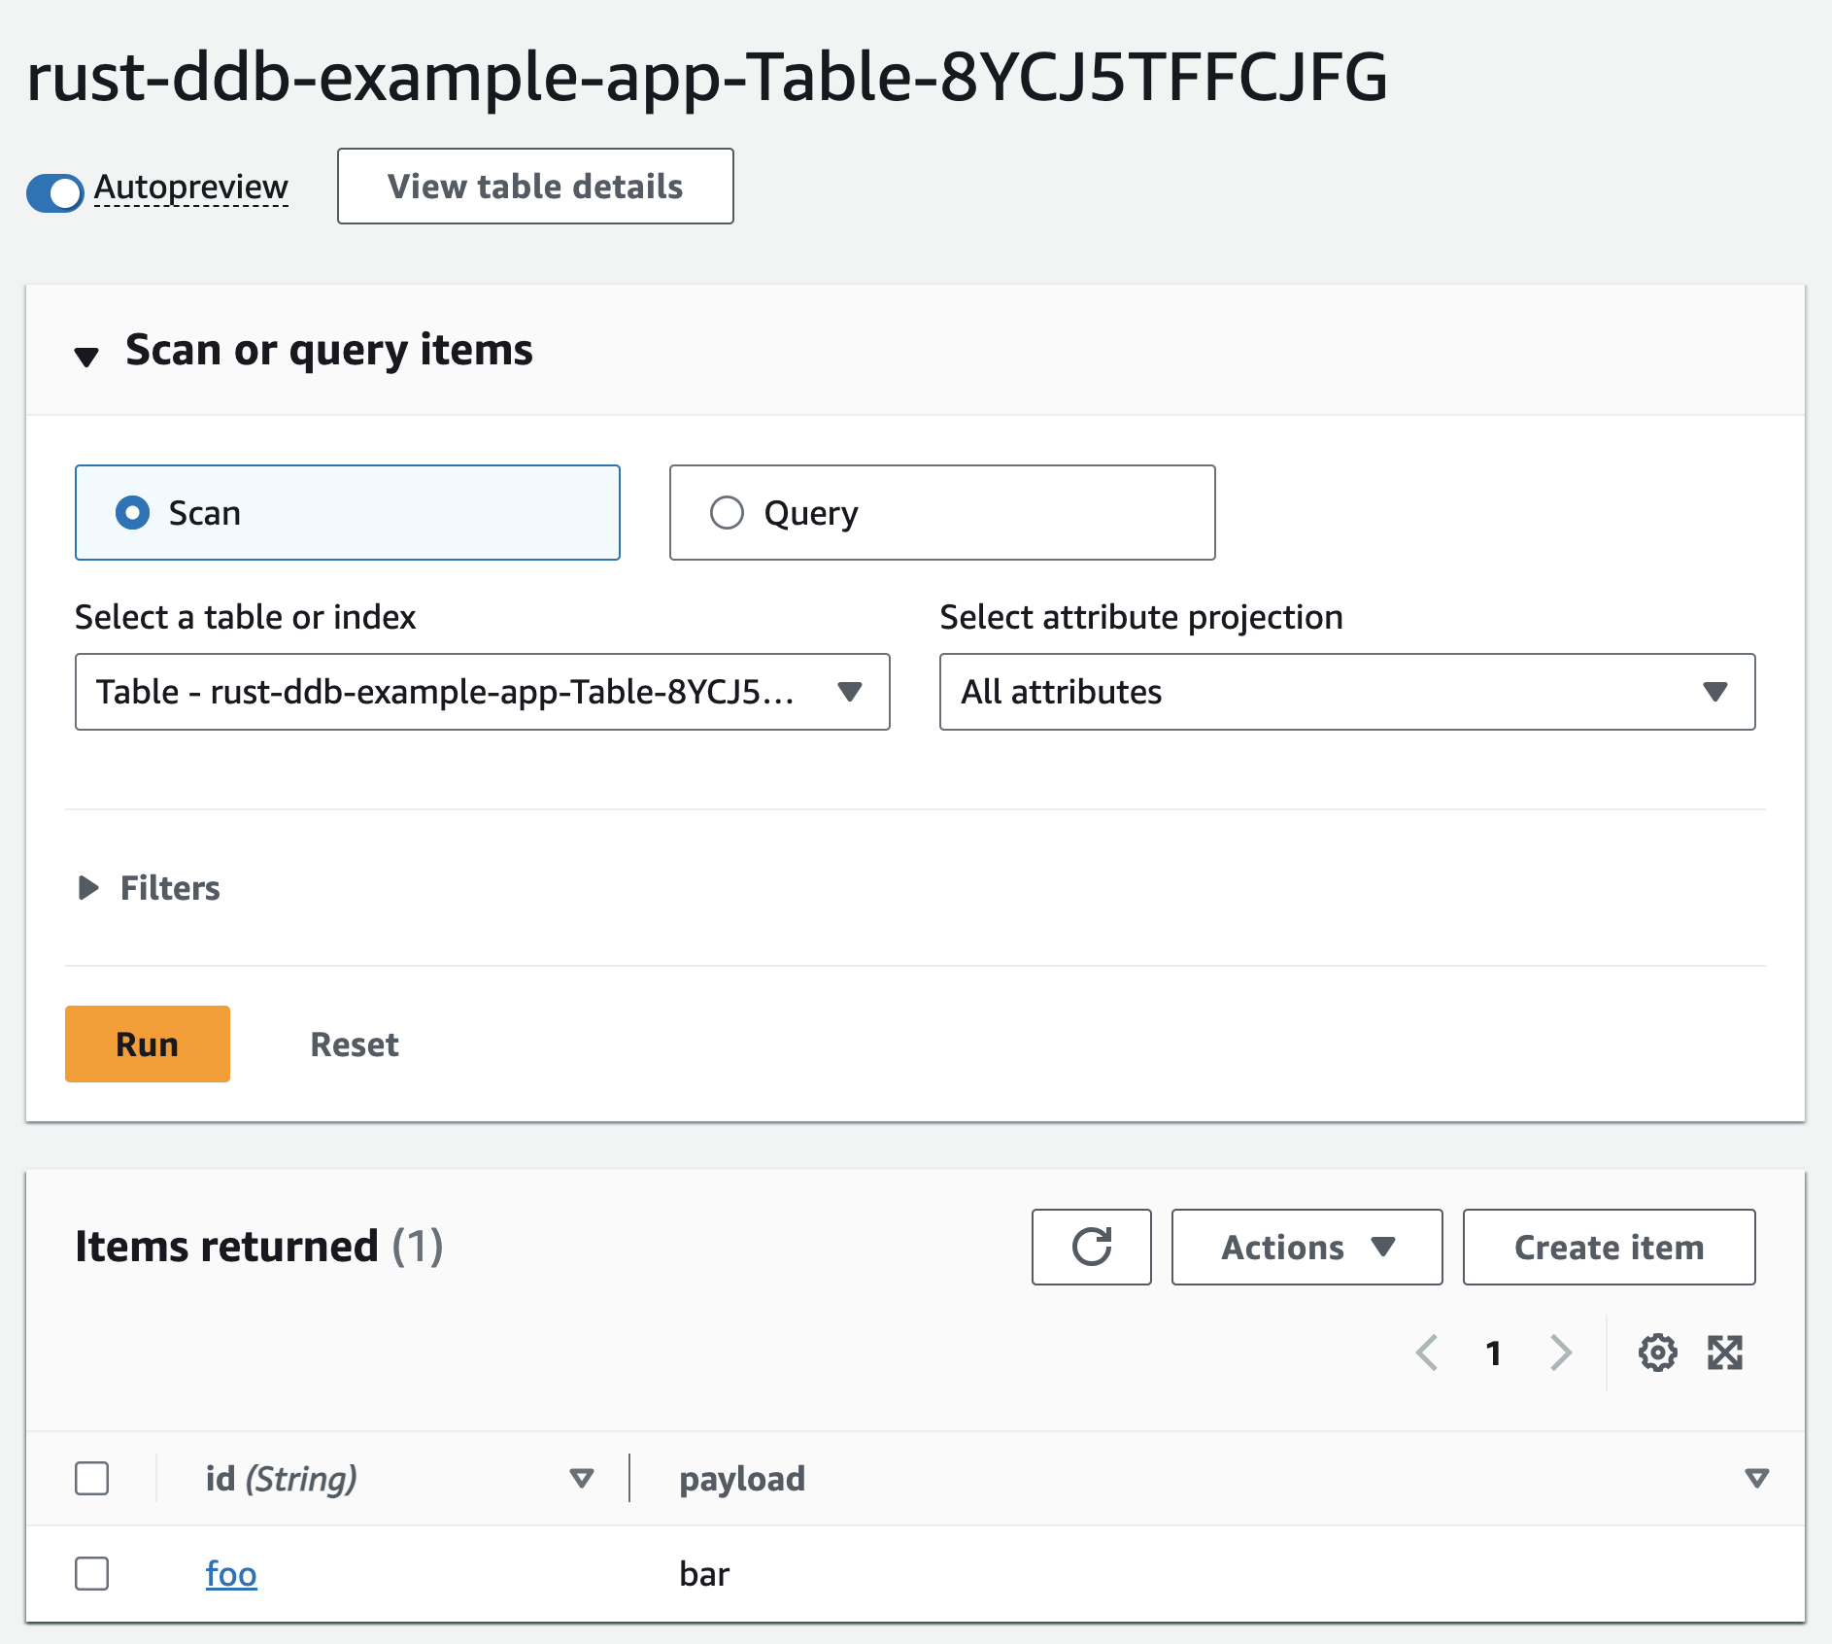This screenshot has width=1832, height=1644.
Task: Switch to Query mode
Action: coord(727,512)
